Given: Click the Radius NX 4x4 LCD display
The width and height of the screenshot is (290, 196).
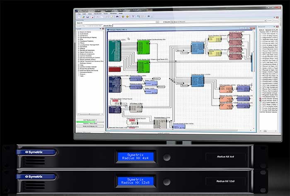Looking at the screenshot, I should point(135,157).
